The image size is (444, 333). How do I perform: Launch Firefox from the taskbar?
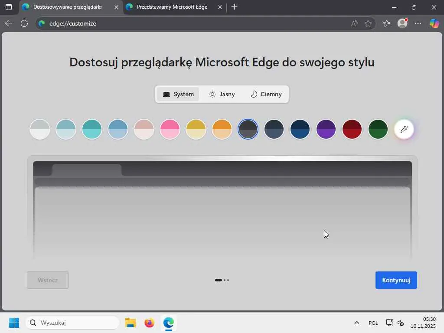(x=150, y=323)
